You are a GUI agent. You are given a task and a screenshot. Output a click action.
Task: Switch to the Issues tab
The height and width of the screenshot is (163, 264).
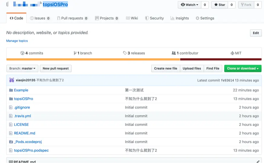[x=40, y=18]
